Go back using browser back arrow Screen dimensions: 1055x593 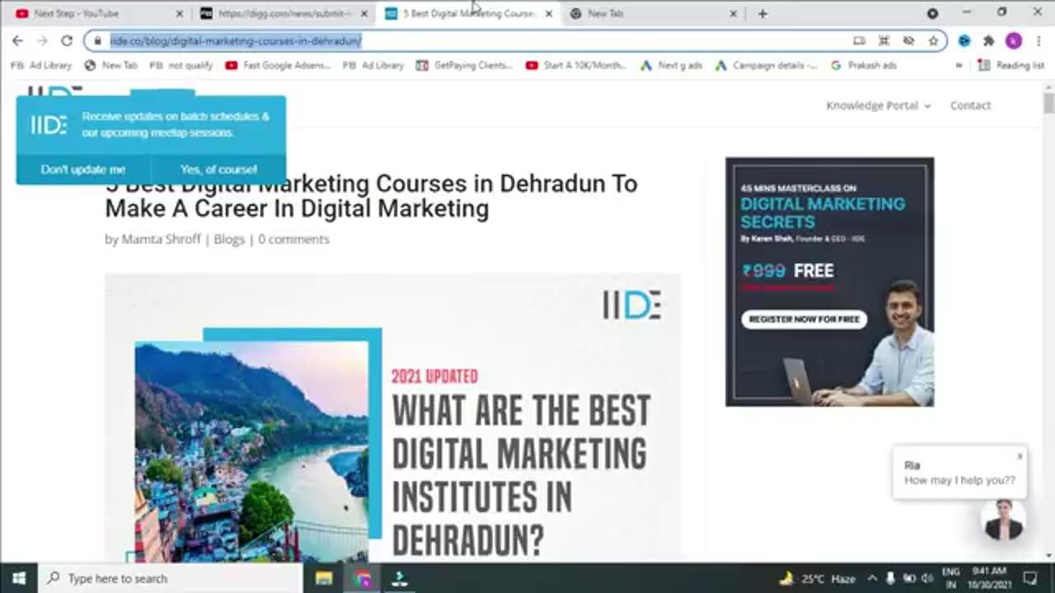click(x=17, y=40)
